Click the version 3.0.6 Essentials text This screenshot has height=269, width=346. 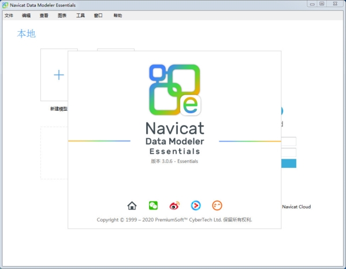tap(174, 161)
